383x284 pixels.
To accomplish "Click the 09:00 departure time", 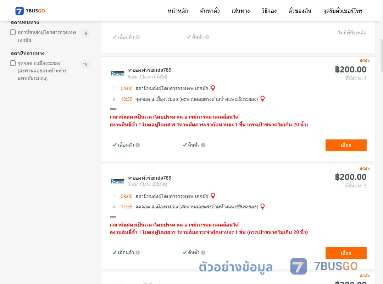I will click(127, 196).
